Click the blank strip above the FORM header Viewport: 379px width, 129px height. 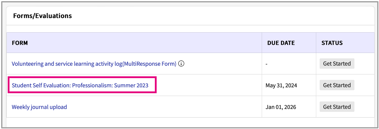pos(189,29)
